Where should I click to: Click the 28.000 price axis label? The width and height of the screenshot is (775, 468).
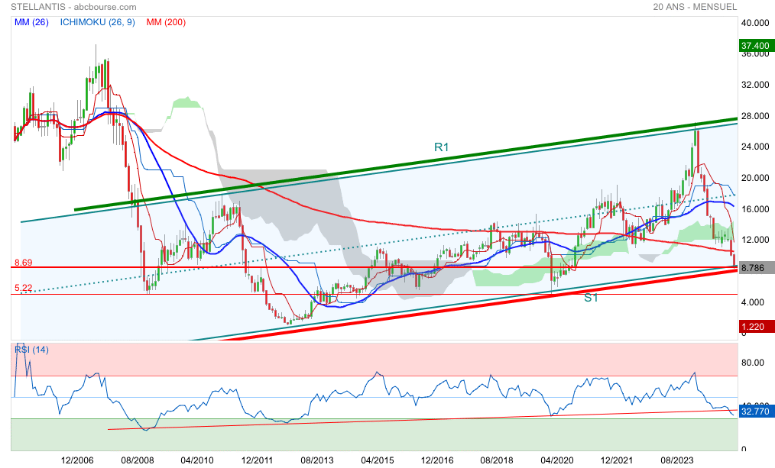(x=755, y=116)
